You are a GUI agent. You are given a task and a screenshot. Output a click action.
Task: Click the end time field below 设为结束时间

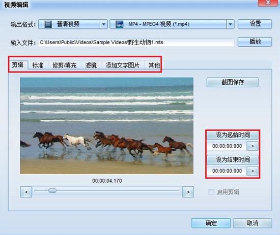pos(227,171)
